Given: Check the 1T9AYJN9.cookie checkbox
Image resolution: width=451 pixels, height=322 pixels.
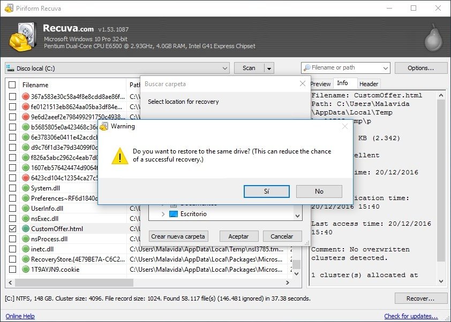Looking at the screenshot, I should [x=12, y=270].
